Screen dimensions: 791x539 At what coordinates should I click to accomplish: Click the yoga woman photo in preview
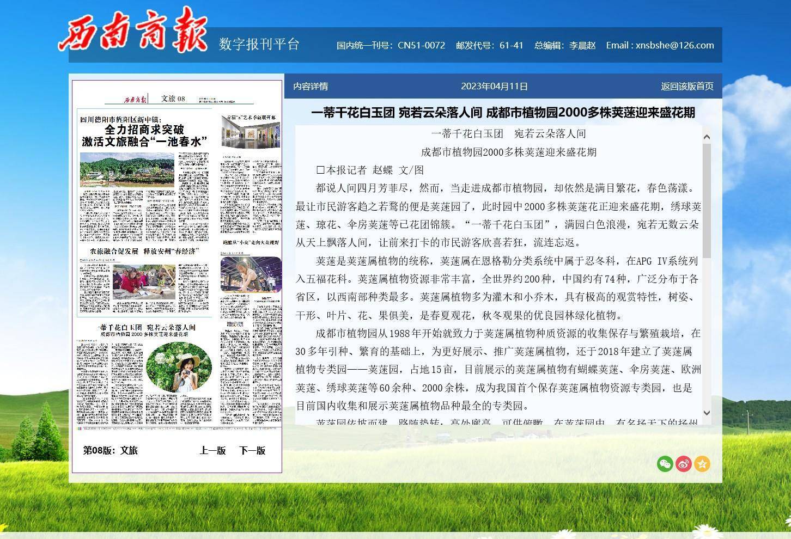(x=251, y=275)
